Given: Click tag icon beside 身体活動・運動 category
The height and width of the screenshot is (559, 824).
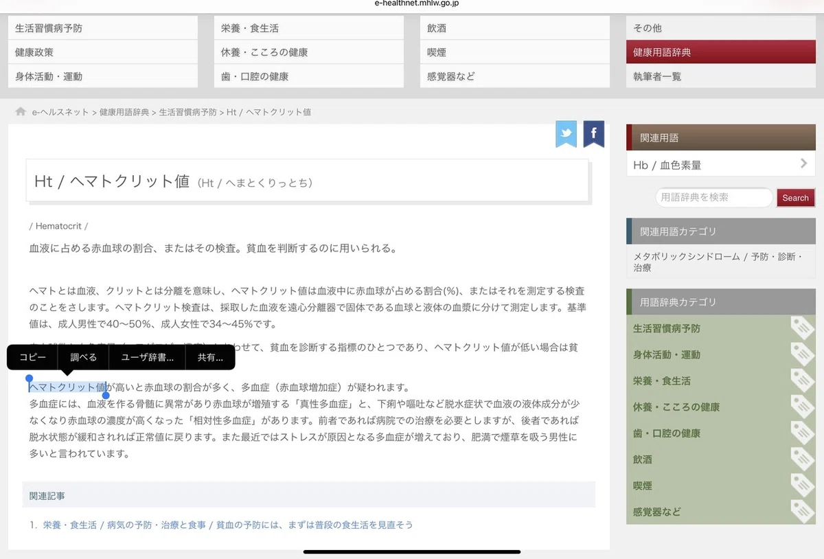Looking at the screenshot, I should pyautogui.click(x=801, y=354).
